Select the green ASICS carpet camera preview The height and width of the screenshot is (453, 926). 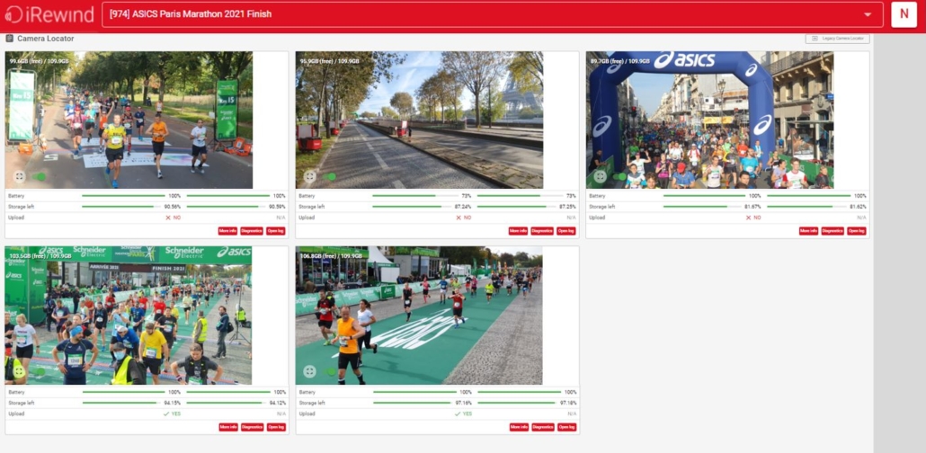click(419, 315)
